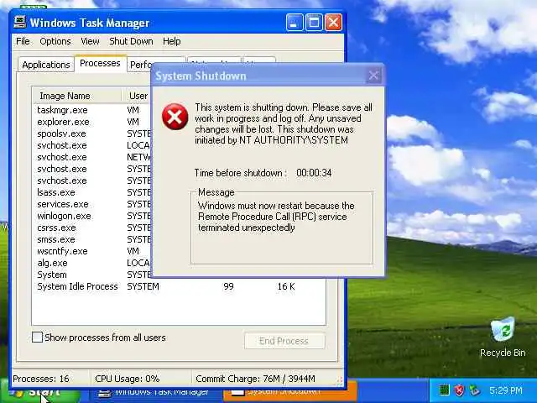Switch to the Applications tab

click(x=46, y=65)
